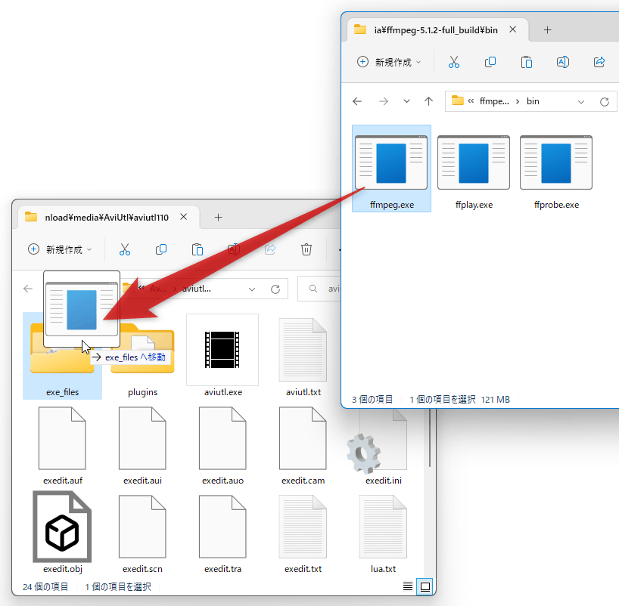
Task: Click '3 個の項目' status text in bin window
Action: click(x=372, y=400)
